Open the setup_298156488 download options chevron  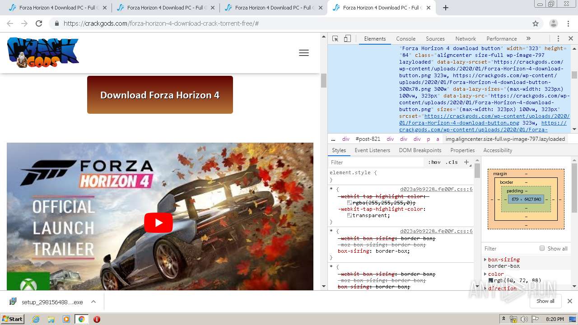coord(93,302)
